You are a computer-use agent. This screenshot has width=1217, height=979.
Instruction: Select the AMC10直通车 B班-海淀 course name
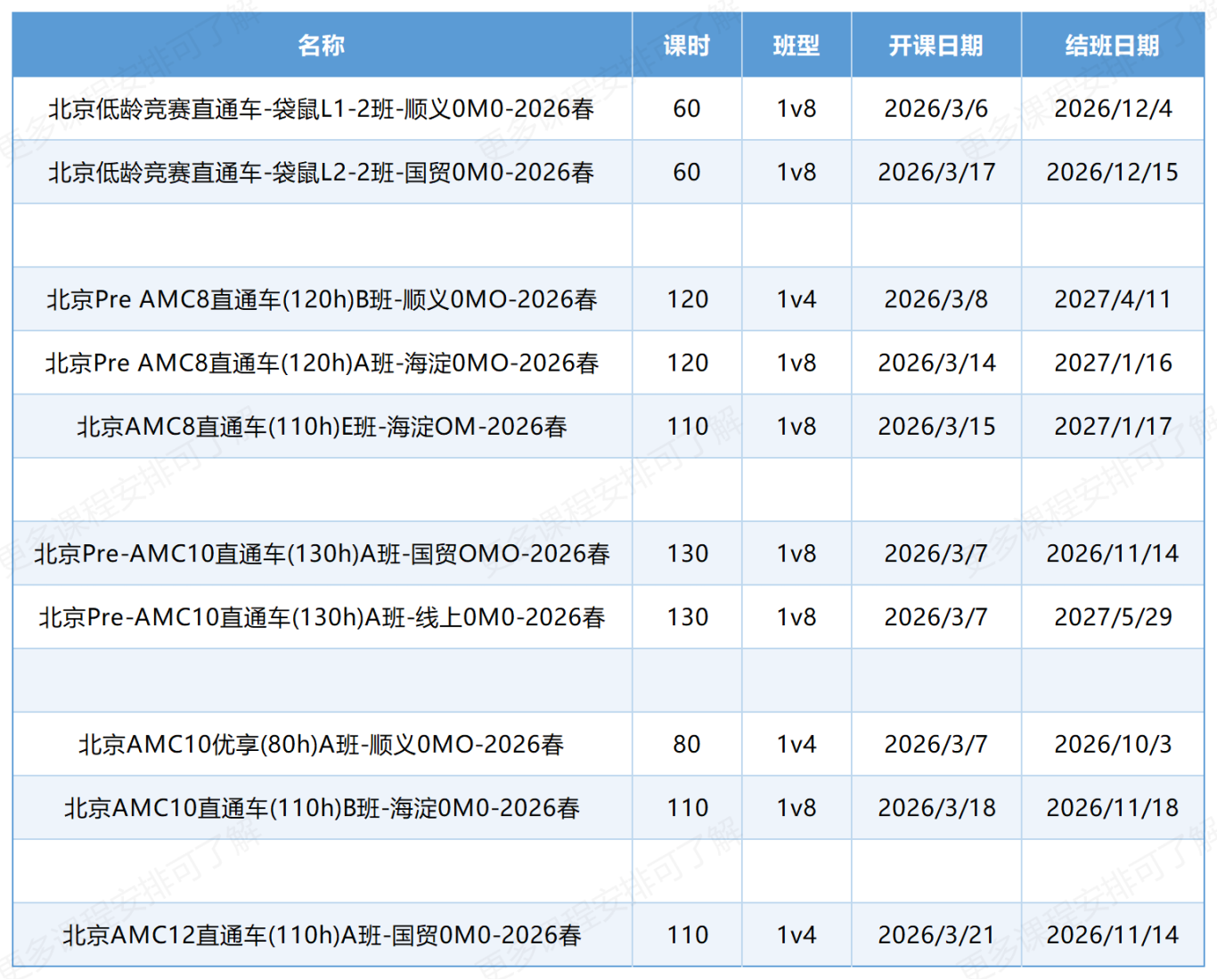click(322, 807)
